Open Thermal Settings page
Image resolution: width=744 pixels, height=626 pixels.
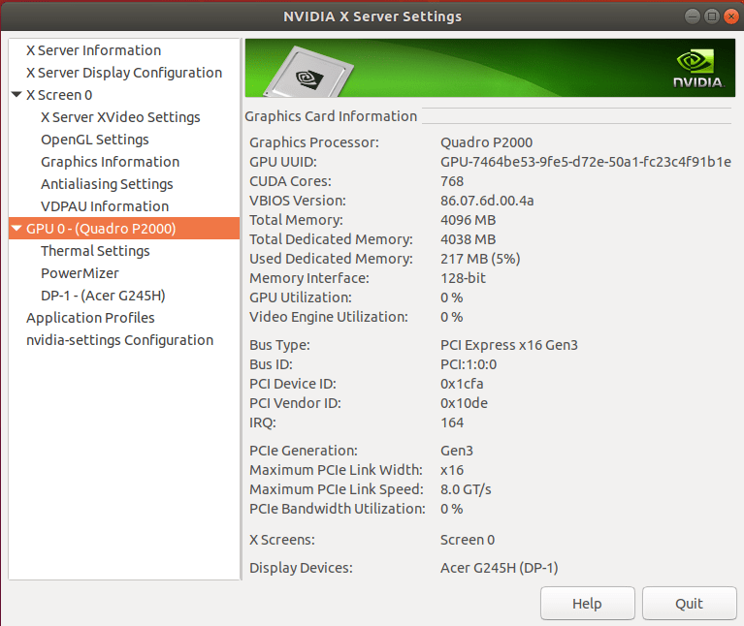tap(95, 251)
